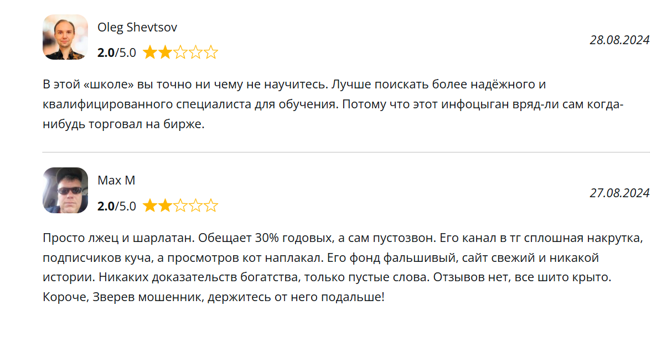Click third empty star in Oleg Shevtsov's rating
662x337 pixels.
click(x=180, y=53)
